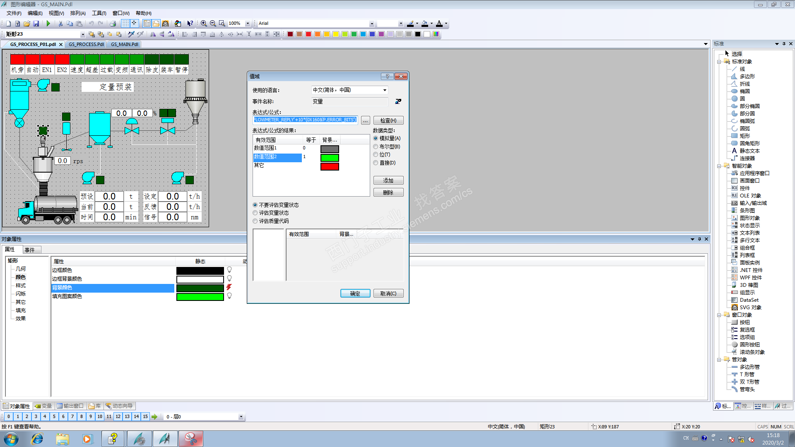Click the green color swatch for 数值范围2

pos(330,158)
